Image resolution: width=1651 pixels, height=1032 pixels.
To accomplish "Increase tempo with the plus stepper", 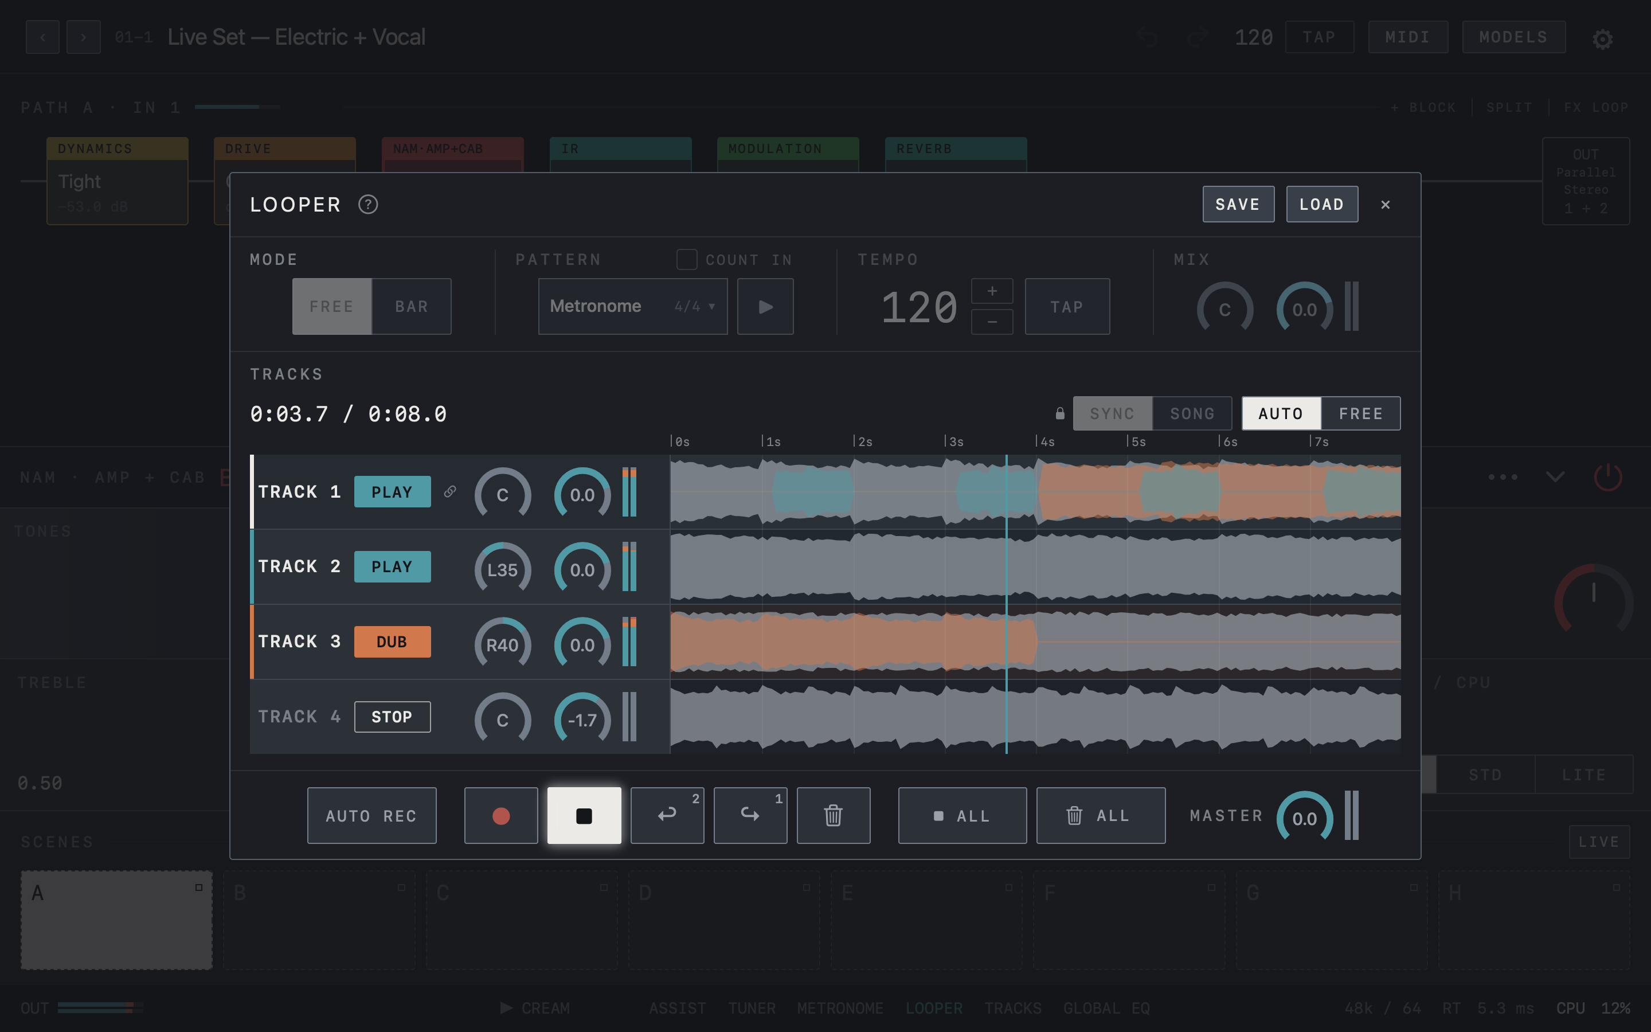I will point(992,291).
